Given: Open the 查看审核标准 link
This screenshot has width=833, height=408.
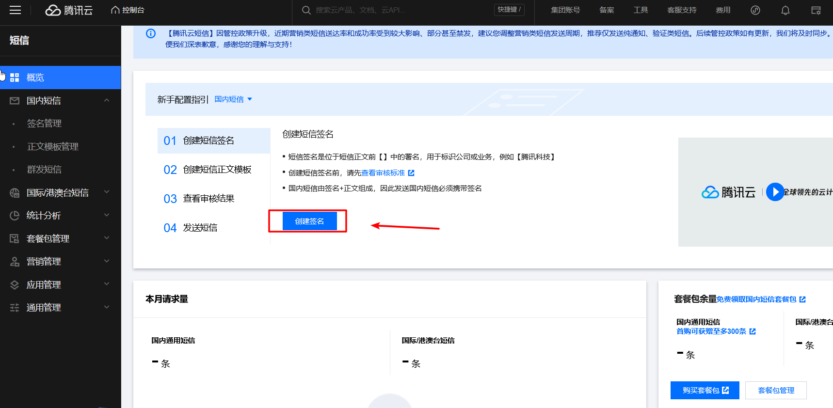Looking at the screenshot, I should (x=383, y=173).
